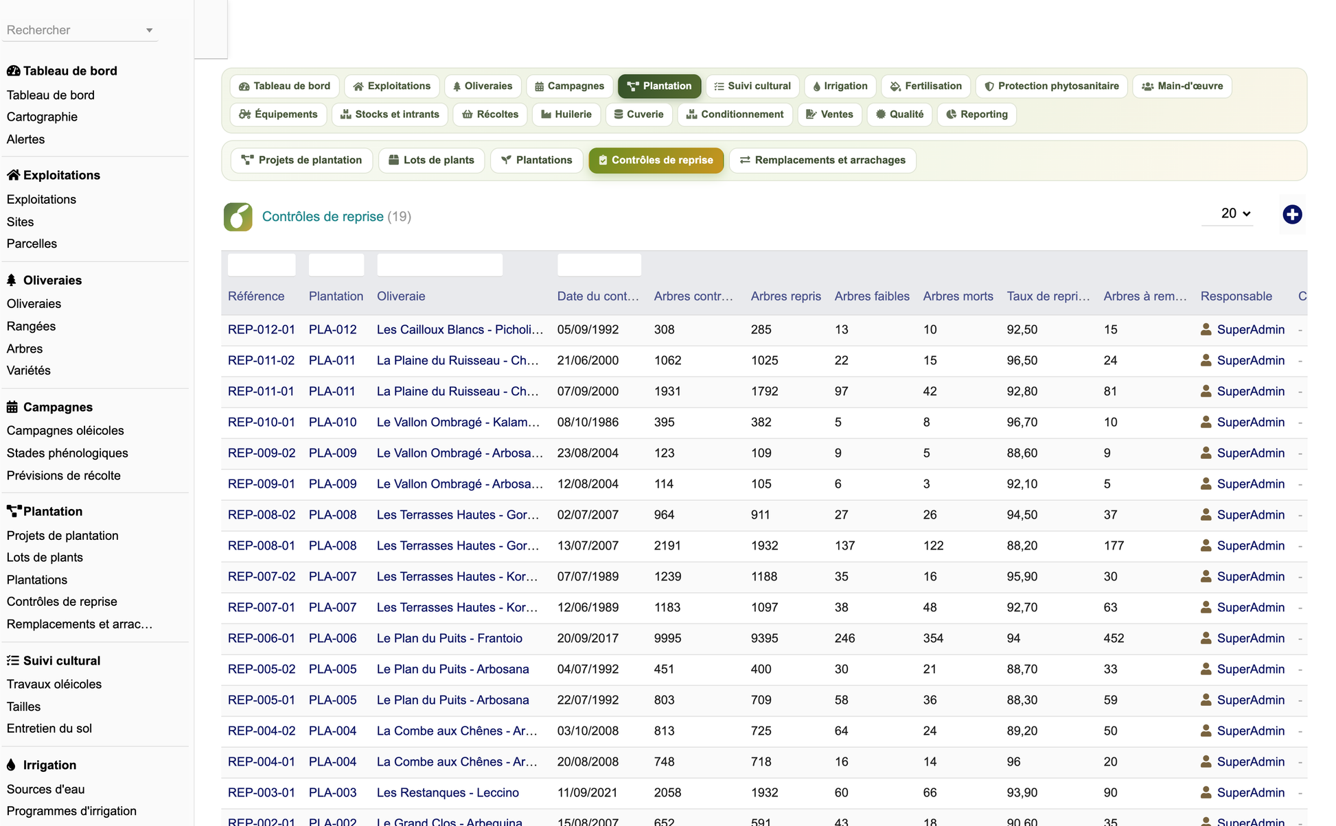Click the Qualité certificate icon
Screen dimensions: 1336x826
point(881,115)
